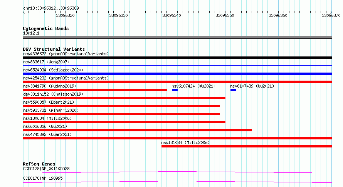Click the DGV Structural Variants track heading
343x187 pixels.
click(x=54, y=49)
